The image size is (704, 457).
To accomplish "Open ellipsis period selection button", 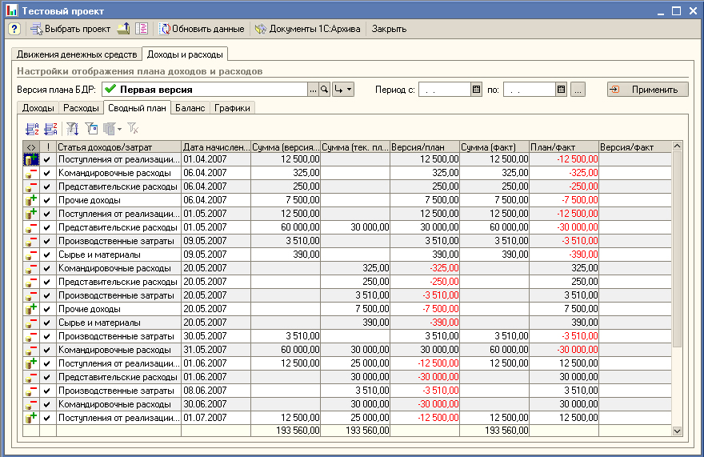I will 578,90.
